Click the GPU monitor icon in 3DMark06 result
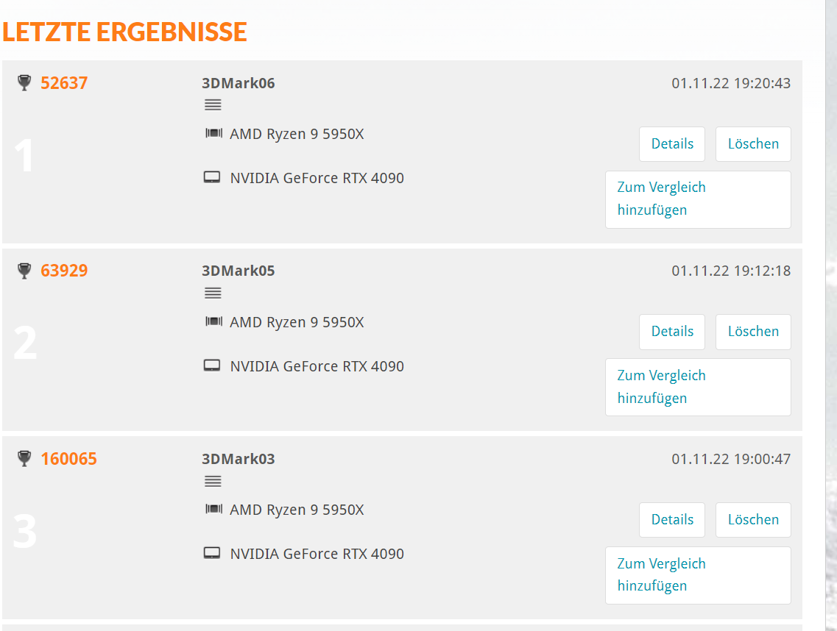 click(x=212, y=178)
